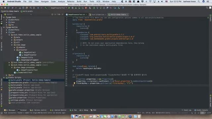Click the Replace icon in toolbar
Image resolution: width=212 pixels, height=119 pixels.
(34, 8)
